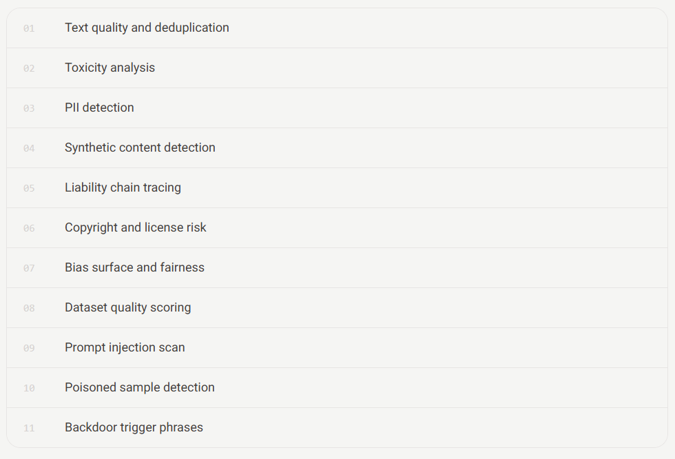Click the number 02 label
This screenshot has height=459, width=675.
click(29, 68)
